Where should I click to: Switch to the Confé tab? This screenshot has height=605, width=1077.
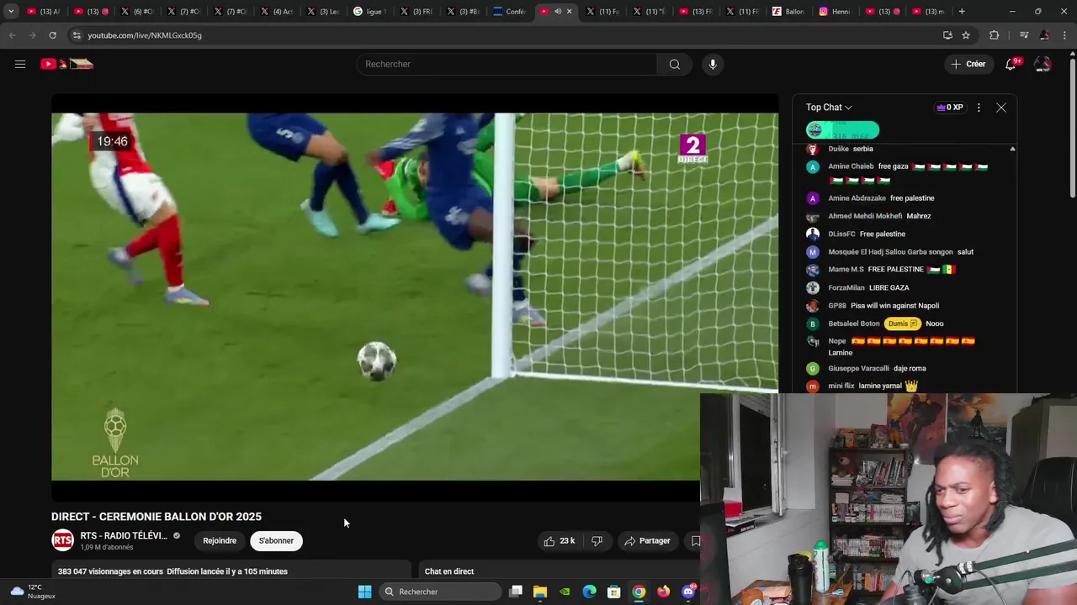click(x=509, y=12)
